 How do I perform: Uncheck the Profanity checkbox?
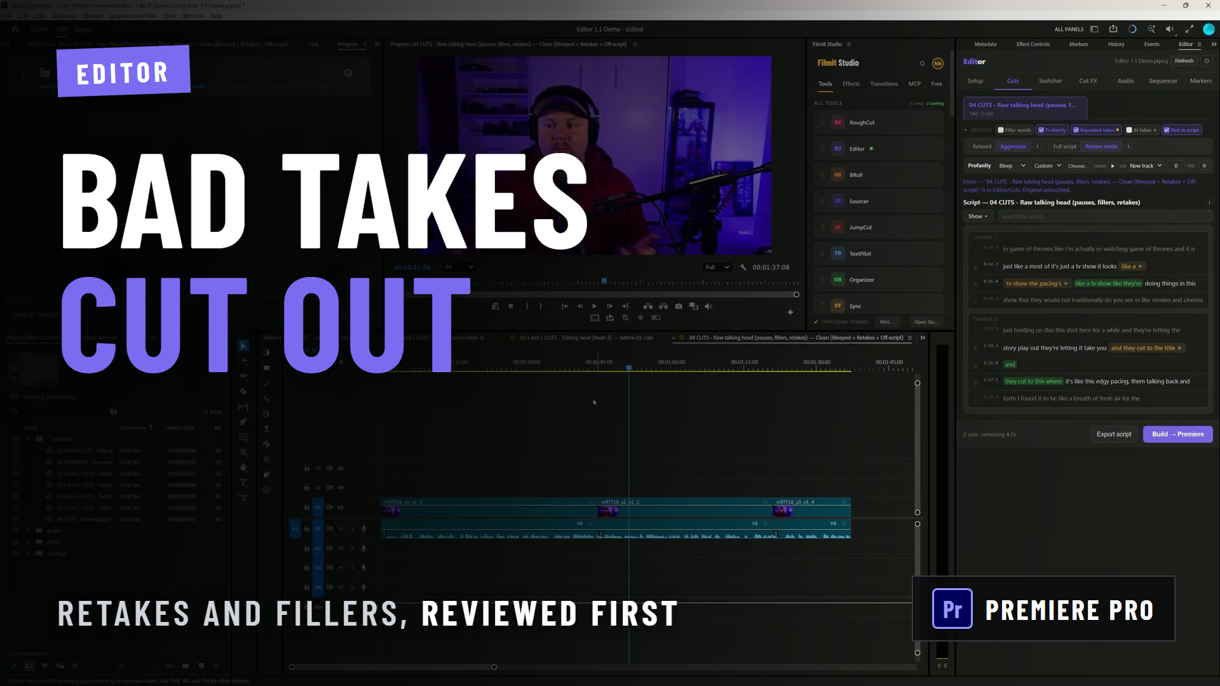point(1041,130)
